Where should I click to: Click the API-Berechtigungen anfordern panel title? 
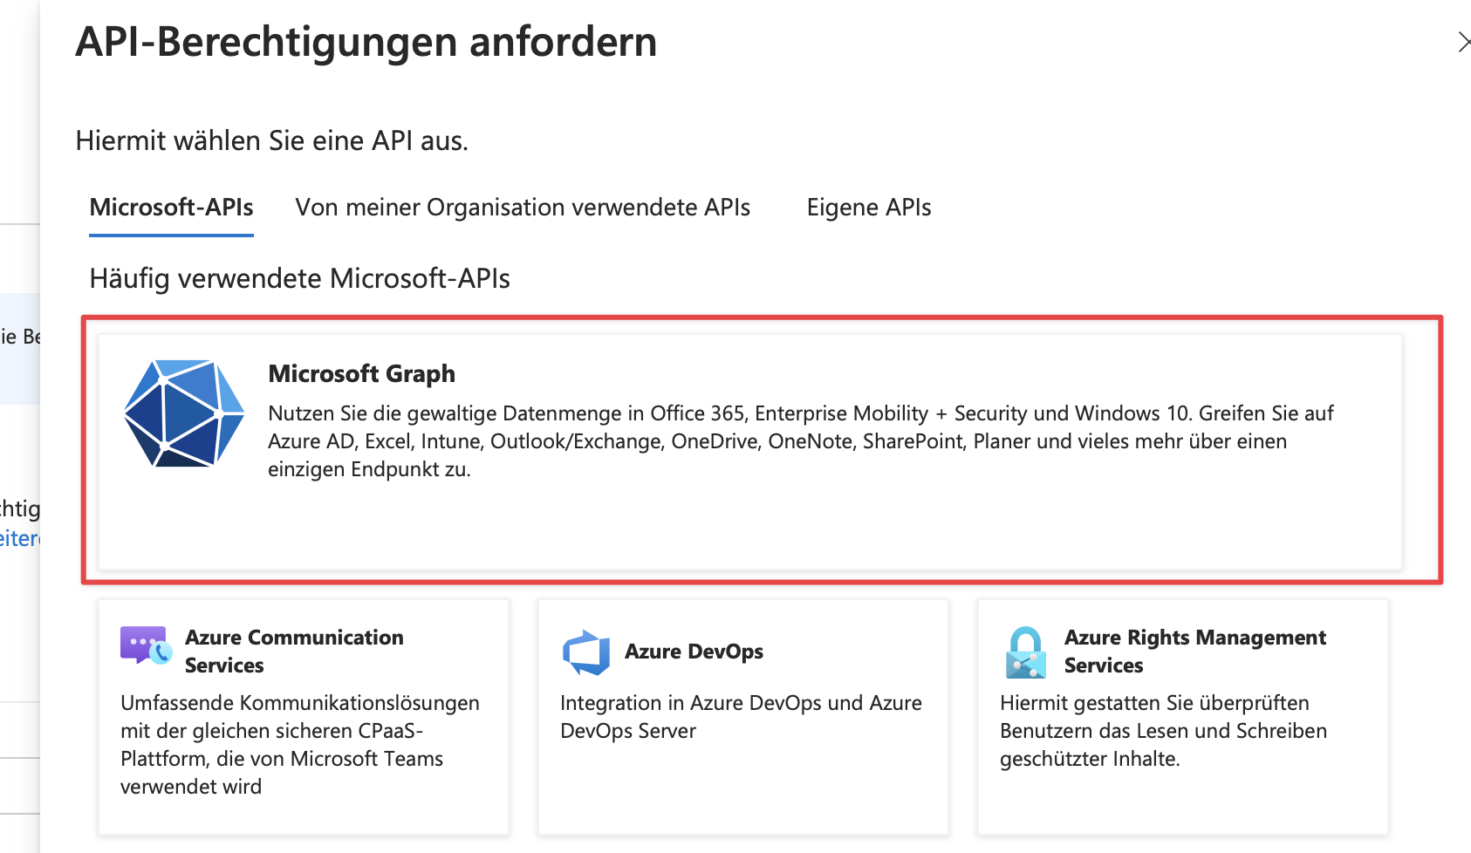pos(366,42)
